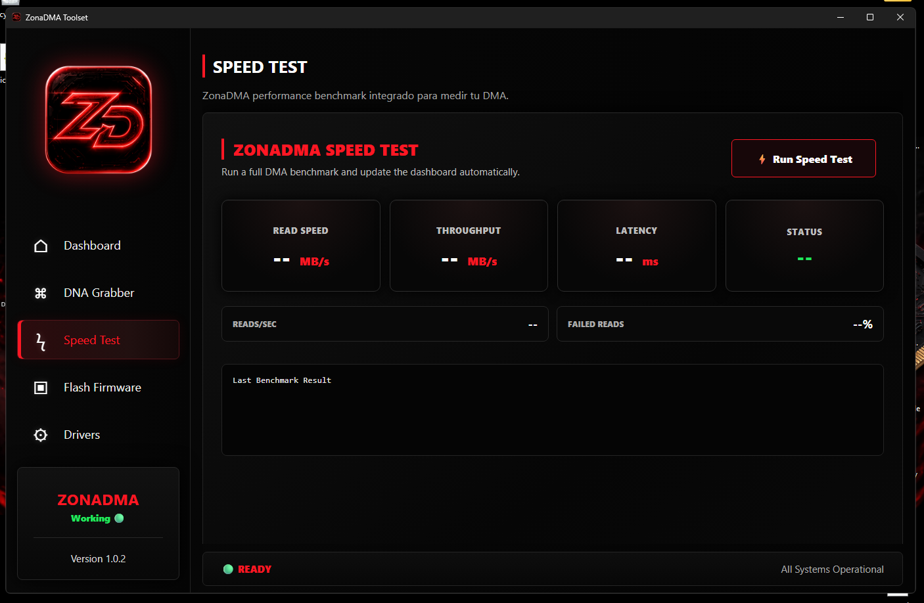
Task: Click the LATENCY card
Action: click(637, 246)
